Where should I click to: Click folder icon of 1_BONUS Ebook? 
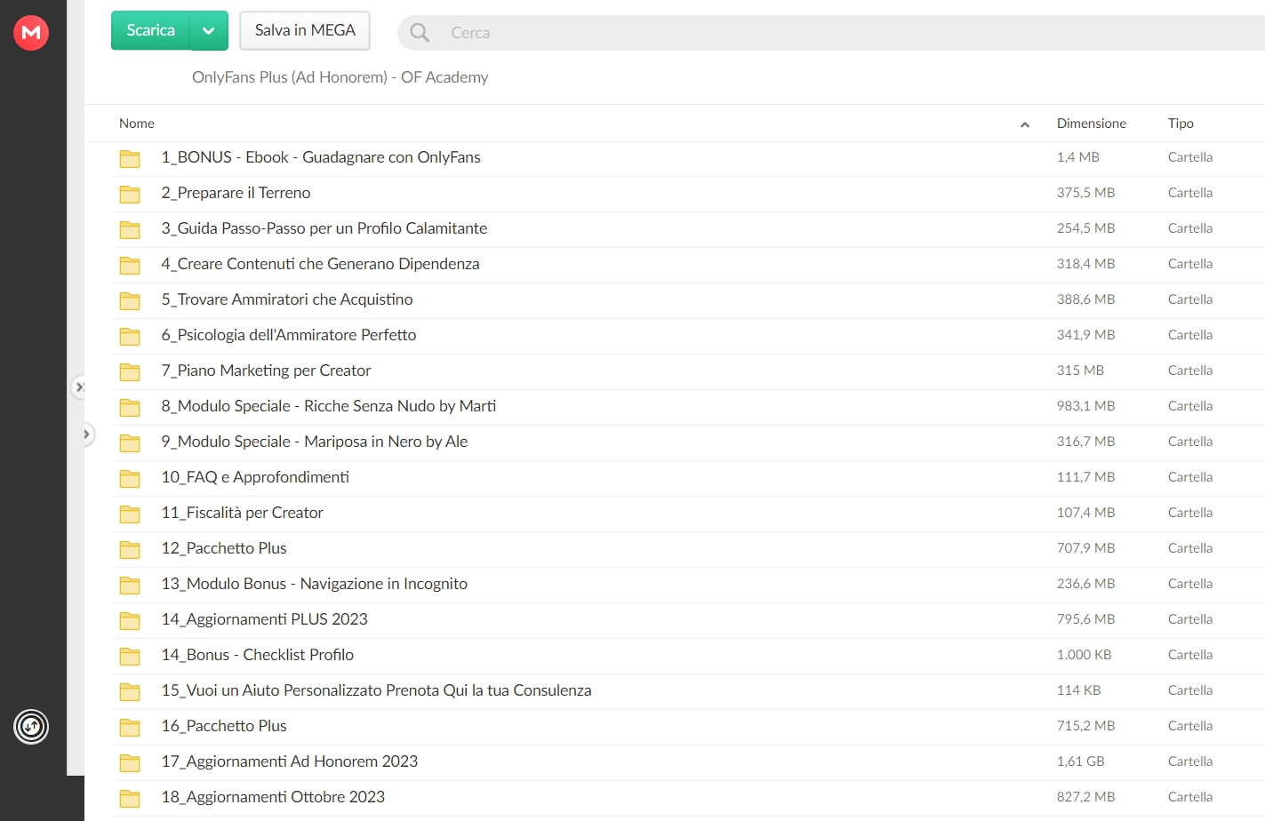(130, 158)
